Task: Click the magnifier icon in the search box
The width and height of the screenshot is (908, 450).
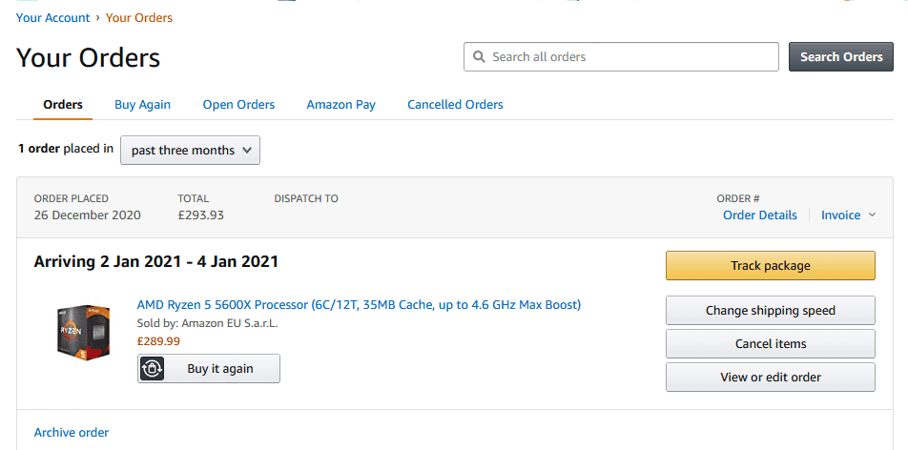Action: (479, 57)
